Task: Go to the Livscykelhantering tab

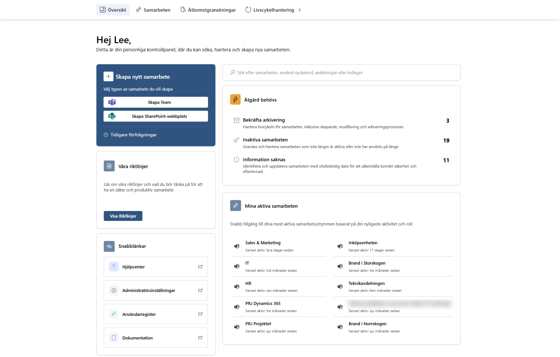Action: coord(273,10)
